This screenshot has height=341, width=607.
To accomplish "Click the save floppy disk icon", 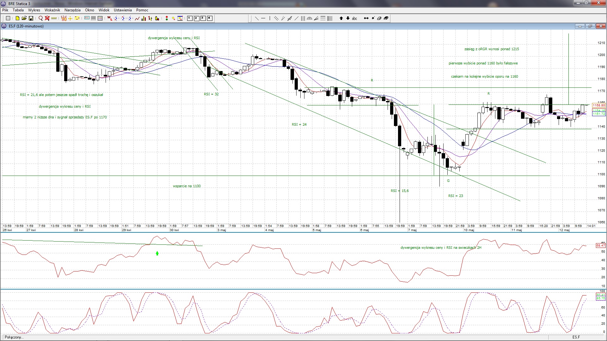I will click(31, 18).
